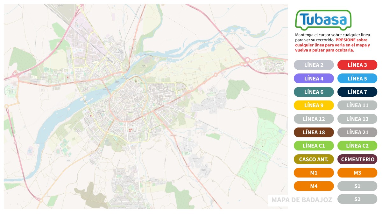Toggle Línea 2 route on map
The height and width of the screenshot is (215, 382).
tap(314, 65)
